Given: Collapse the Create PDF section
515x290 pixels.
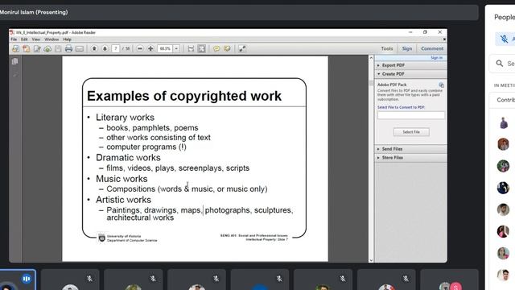Looking at the screenshot, I should coord(410,74).
